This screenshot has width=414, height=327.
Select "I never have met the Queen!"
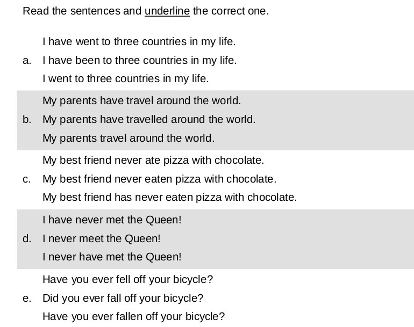pos(112,257)
